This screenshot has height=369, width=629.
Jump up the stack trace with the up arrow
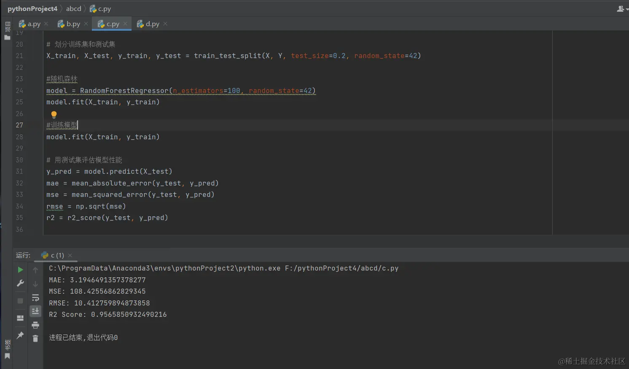coord(35,270)
